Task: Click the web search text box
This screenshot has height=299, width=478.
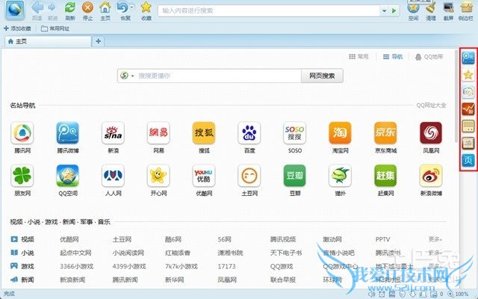Action: click(219, 75)
